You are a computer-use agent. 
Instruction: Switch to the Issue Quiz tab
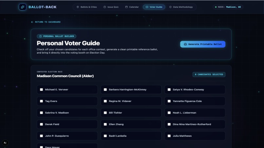[111, 7]
